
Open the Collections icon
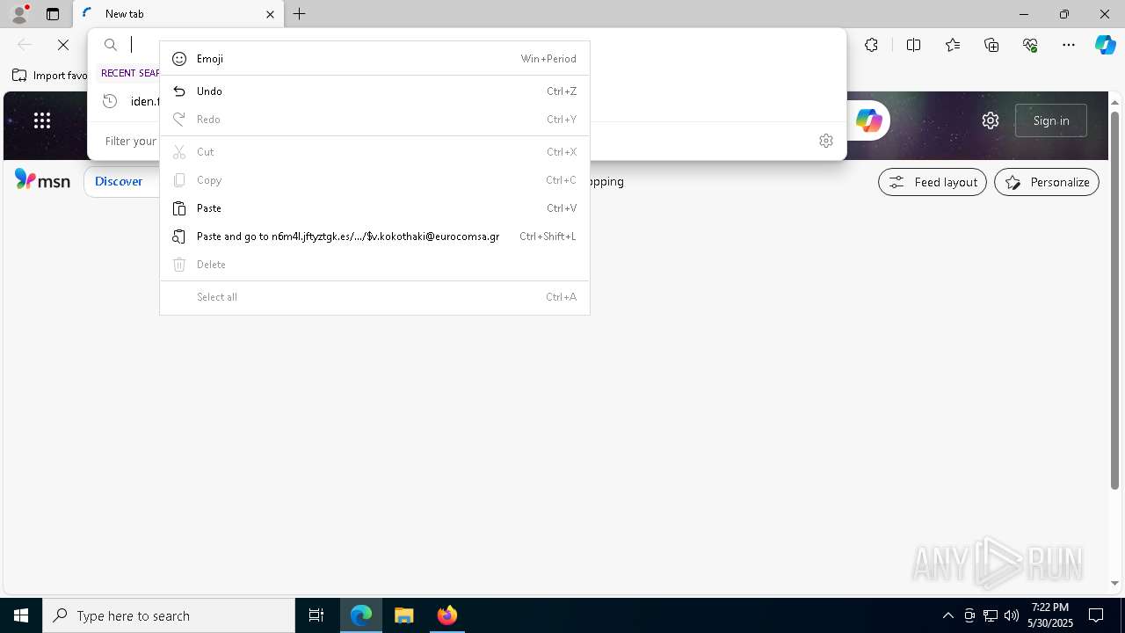991,45
